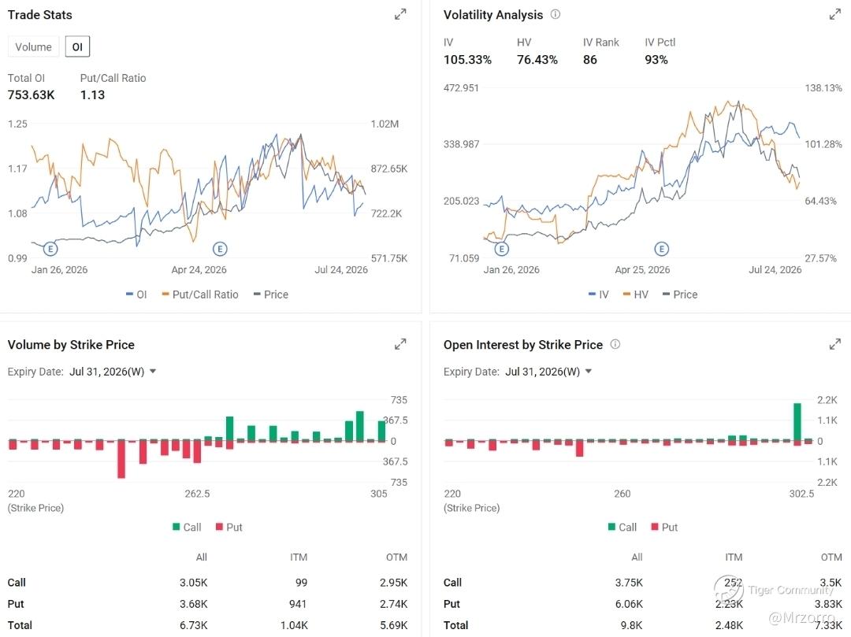
Task: Toggle Call bars in Volume by Strike legend
Action: [x=187, y=527]
